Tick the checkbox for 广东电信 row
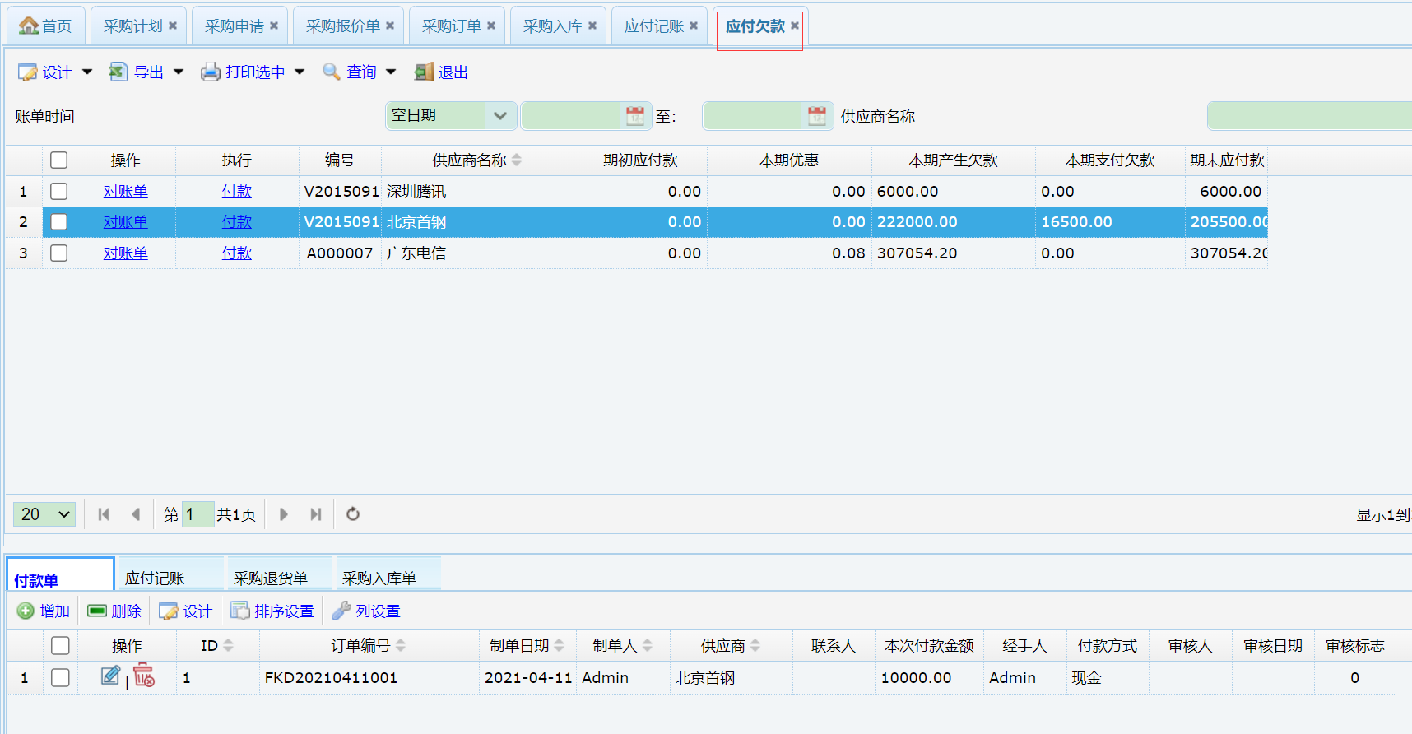This screenshot has width=1412, height=734. (x=58, y=253)
